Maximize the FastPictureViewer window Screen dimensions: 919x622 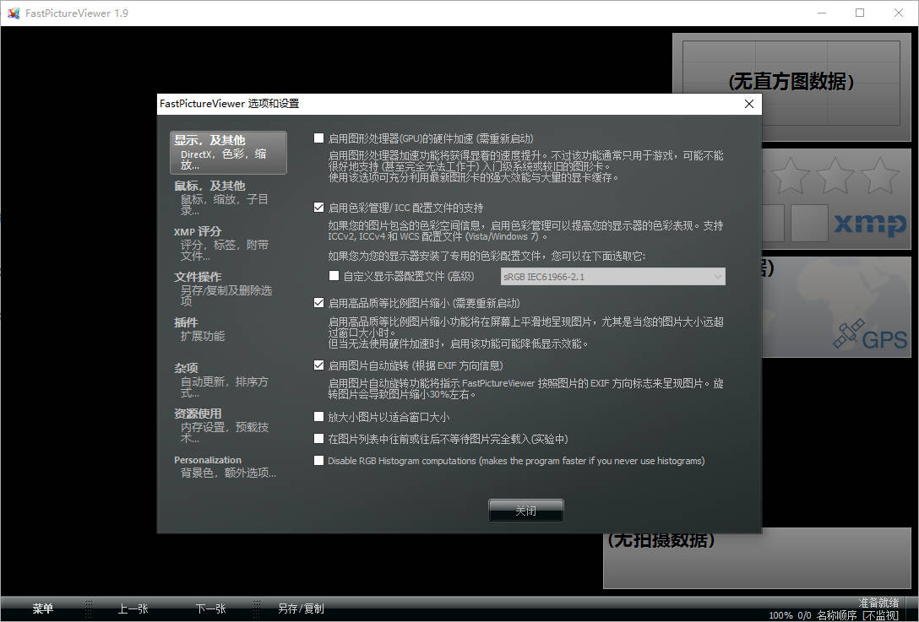860,13
